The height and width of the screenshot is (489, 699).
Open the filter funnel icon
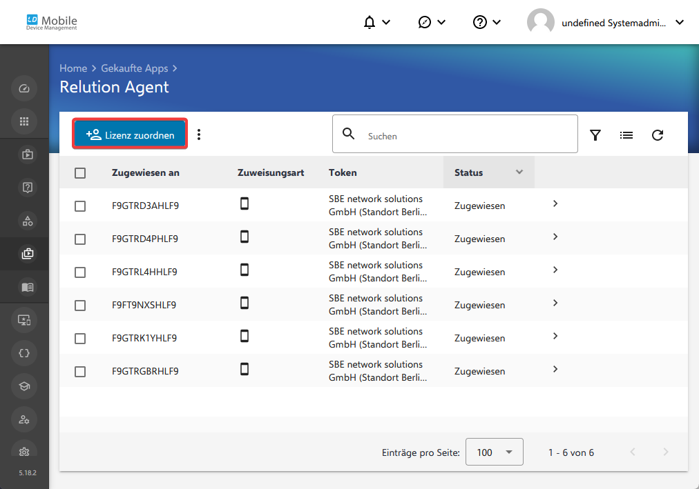coord(595,134)
